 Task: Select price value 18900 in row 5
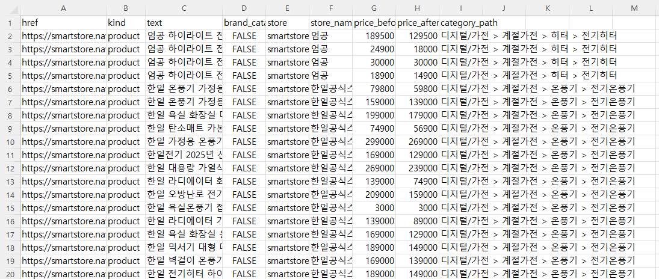coord(374,76)
